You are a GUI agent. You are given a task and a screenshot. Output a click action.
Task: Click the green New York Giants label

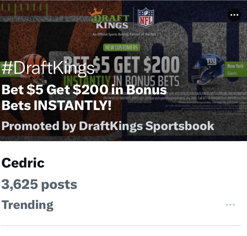235,69
